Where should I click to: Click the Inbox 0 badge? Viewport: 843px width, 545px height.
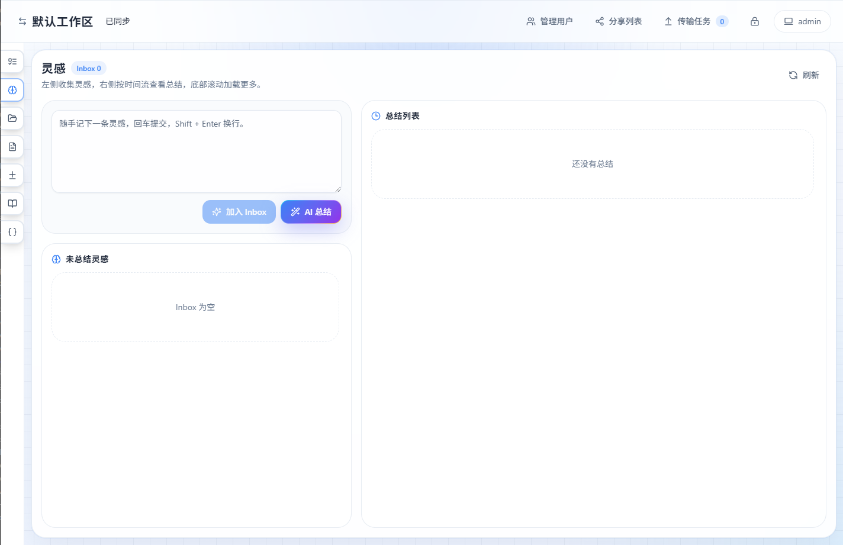tap(89, 69)
